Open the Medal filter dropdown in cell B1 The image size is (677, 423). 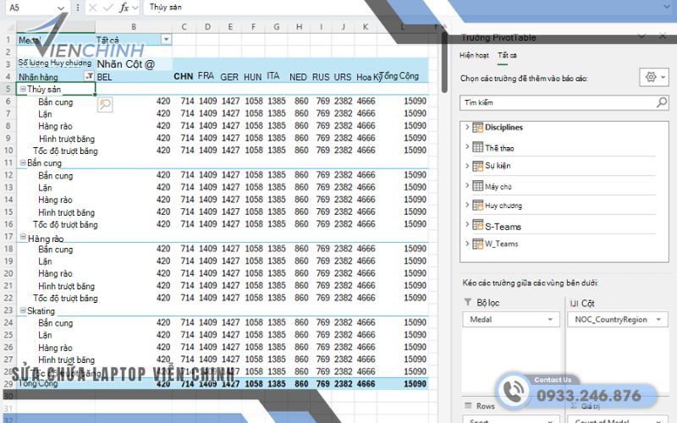(166, 39)
